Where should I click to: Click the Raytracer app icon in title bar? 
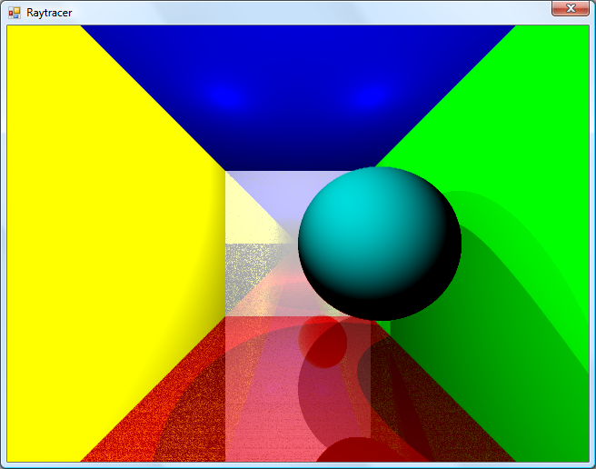tap(14, 13)
